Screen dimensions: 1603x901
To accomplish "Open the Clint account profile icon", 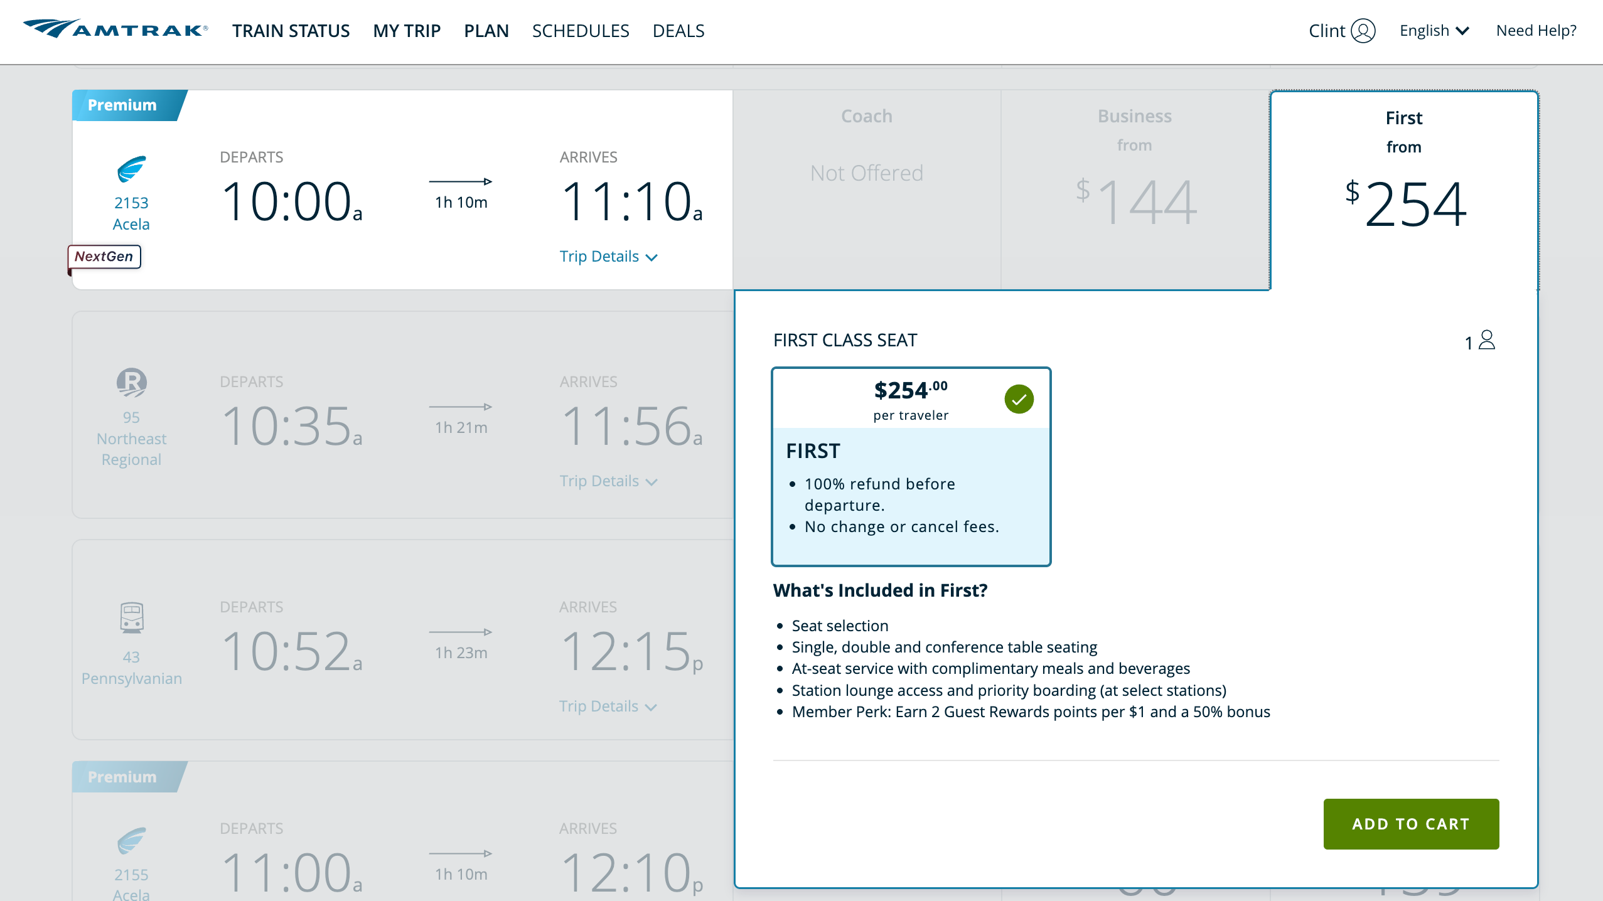I will coord(1362,30).
